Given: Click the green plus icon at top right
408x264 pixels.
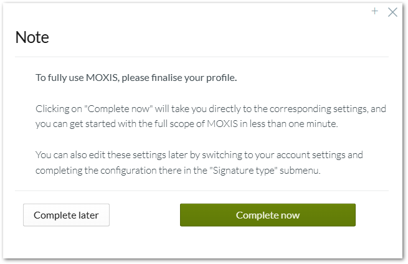Looking at the screenshot, I should coord(375,11).
